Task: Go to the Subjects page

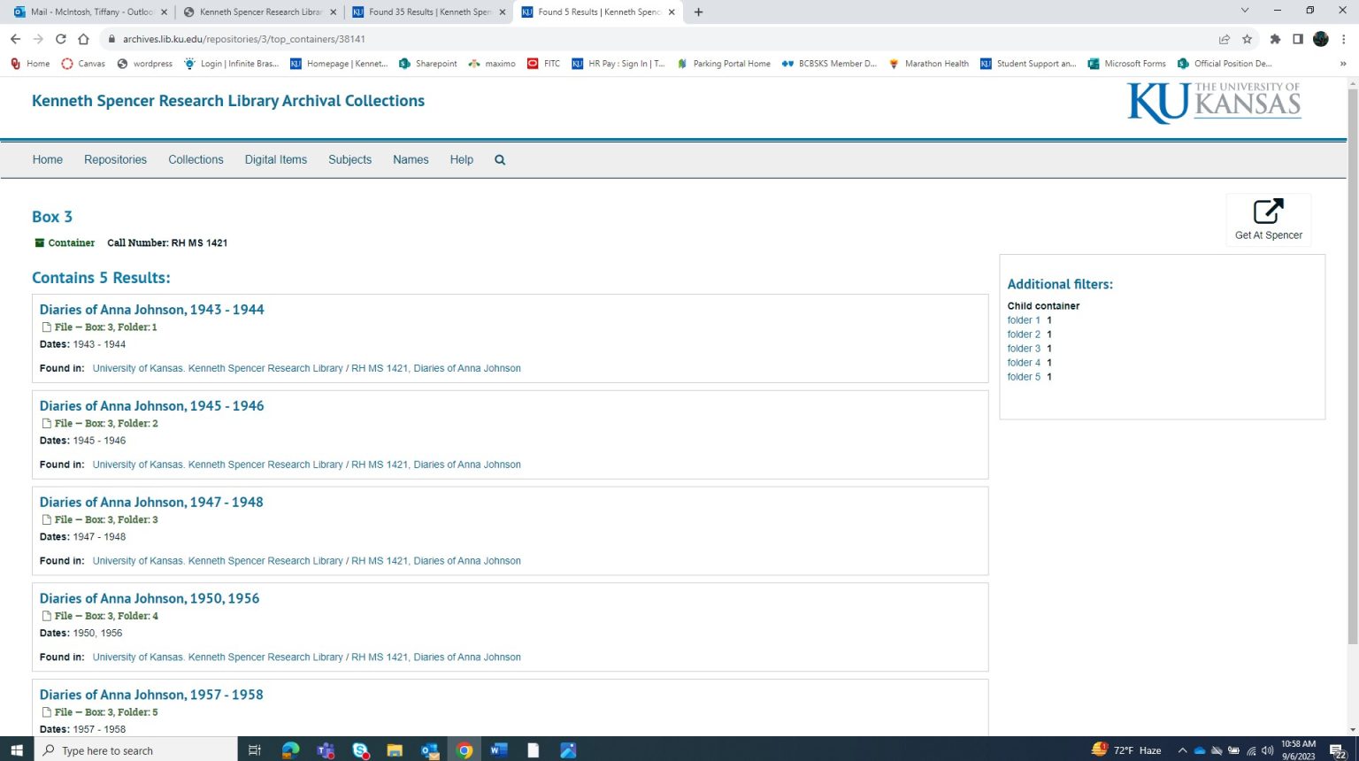Action: (x=349, y=160)
